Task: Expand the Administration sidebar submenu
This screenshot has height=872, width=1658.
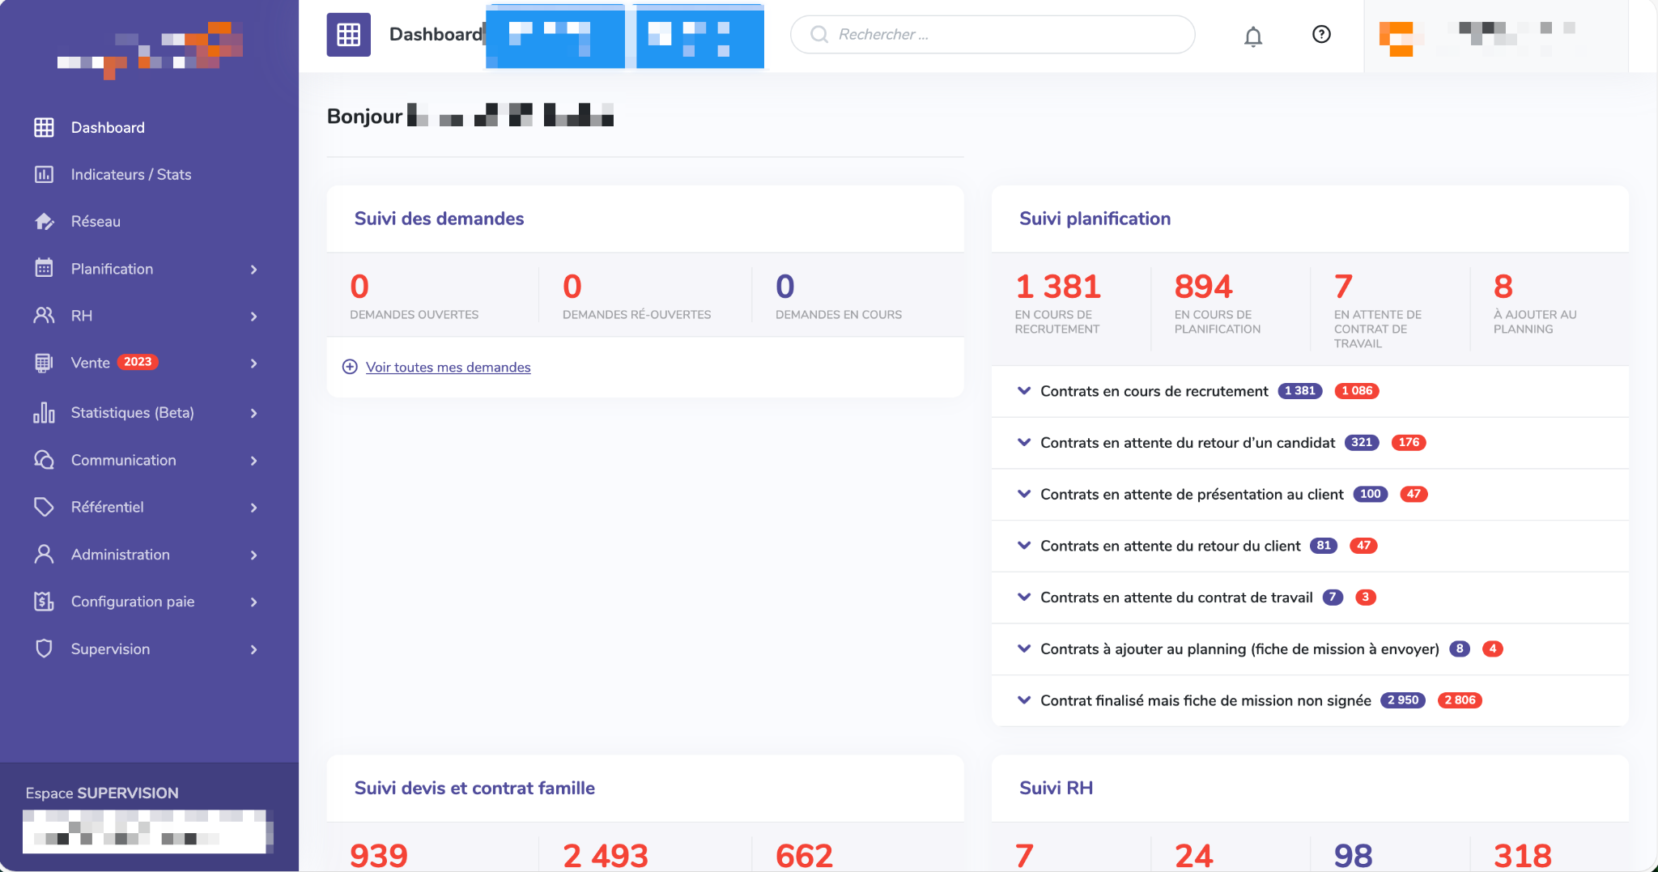Action: (254, 554)
